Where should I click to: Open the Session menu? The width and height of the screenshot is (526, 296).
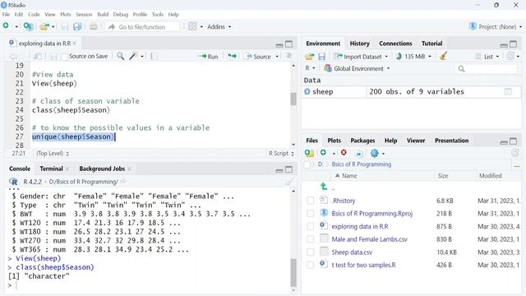[84, 15]
